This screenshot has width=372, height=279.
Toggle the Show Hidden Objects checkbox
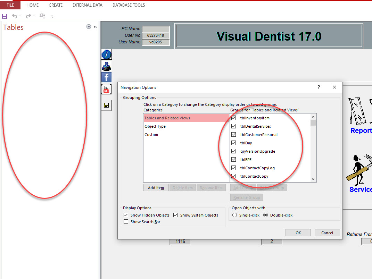[x=126, y=215]
